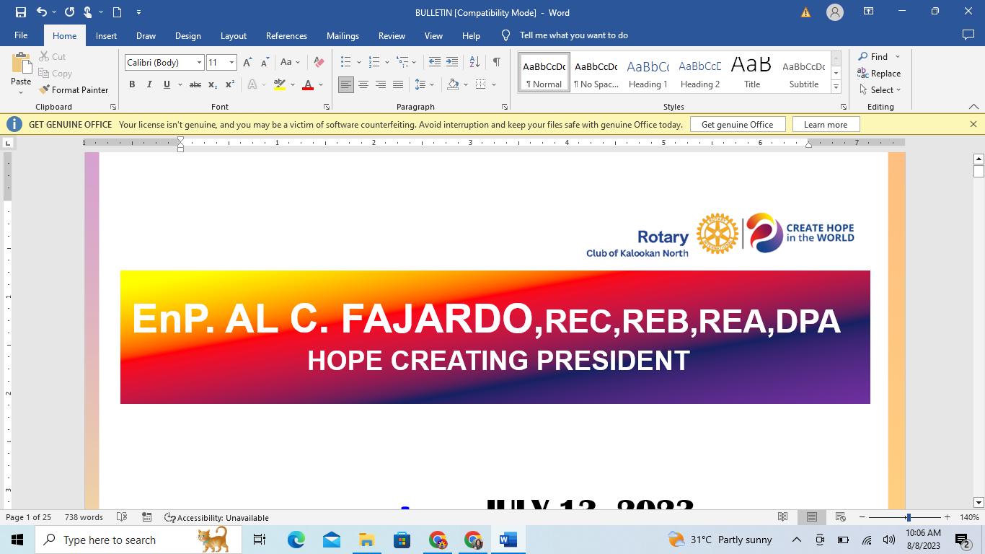Click the Undo arrow icon
The height and width of the screenshot is (554, 985).
click(42, 12)
